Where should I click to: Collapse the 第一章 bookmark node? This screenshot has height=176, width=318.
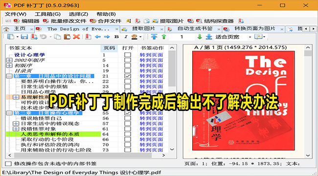(9, 76)
